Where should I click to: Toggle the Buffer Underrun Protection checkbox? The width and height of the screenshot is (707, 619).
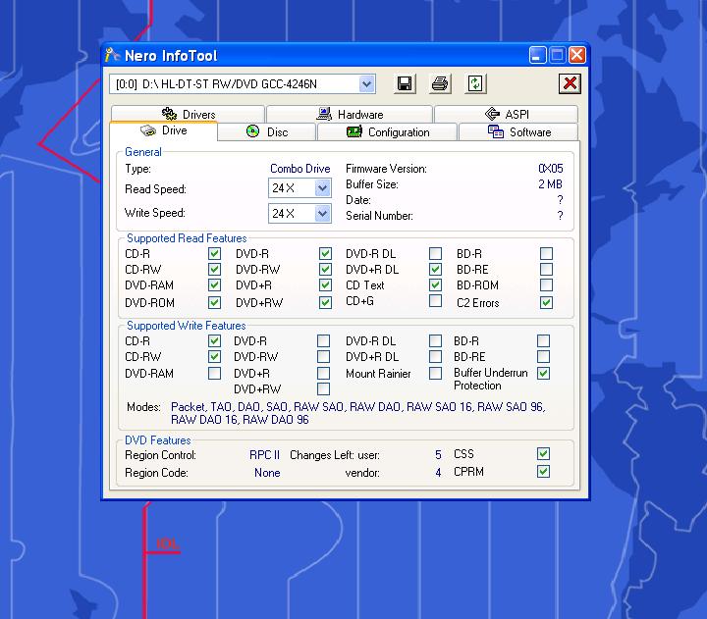pyautogui.click(x=543, y=374)
